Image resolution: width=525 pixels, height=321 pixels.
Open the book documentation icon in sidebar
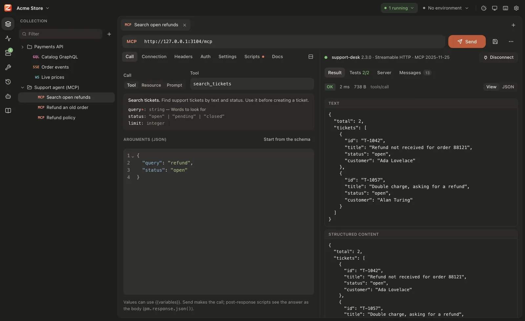coord(8,111)
